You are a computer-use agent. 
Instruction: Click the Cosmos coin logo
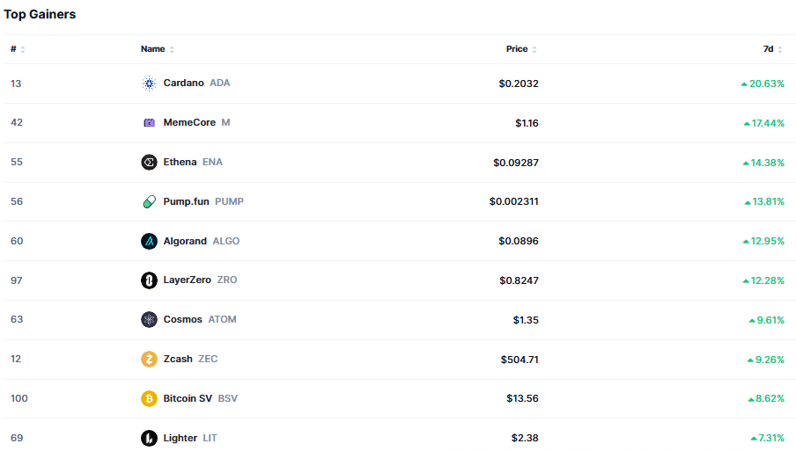pyautogui.click(x=149, y=320)
